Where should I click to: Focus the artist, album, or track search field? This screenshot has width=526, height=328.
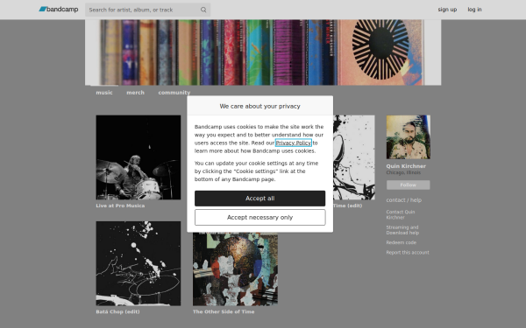point(147,10)
